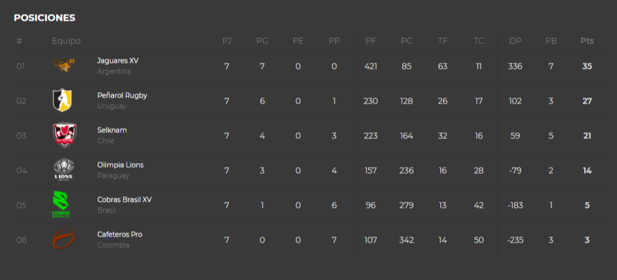Click the Jaguares XV team logo

[64, 65]
